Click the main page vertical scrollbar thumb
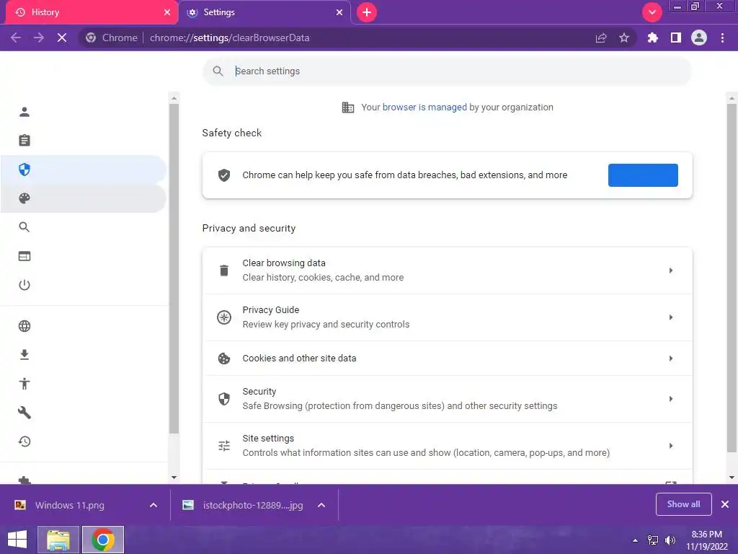The image size is (738, 554). click(732, 278)
